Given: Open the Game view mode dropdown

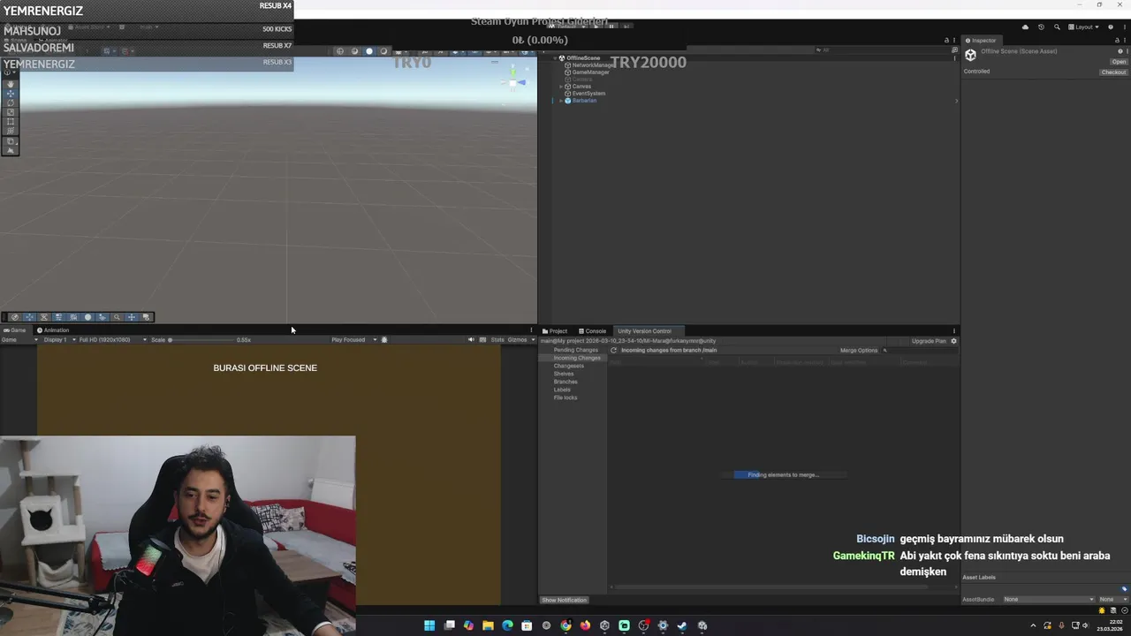Looking at the screenshot, I should pos(19,339).
